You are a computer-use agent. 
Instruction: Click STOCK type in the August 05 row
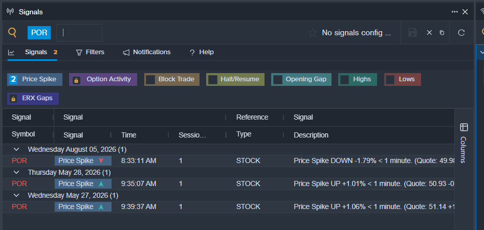coord(248,160)
